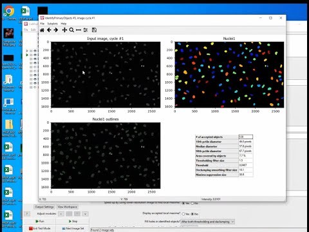Toggle the eye icon beside the green step arrow
Viewport: 309px width, 232px height.
35,55
